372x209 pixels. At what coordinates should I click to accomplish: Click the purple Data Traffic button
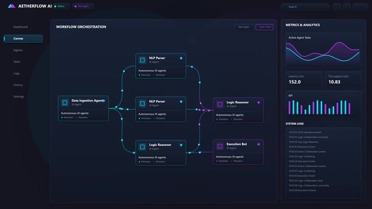coord(265,27)
